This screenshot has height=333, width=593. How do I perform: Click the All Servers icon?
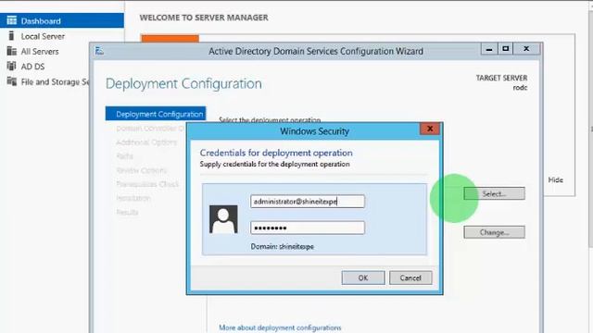point(12,51)
